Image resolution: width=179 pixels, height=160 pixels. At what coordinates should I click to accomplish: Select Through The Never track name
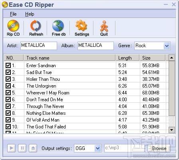click(x=45, y=106)
